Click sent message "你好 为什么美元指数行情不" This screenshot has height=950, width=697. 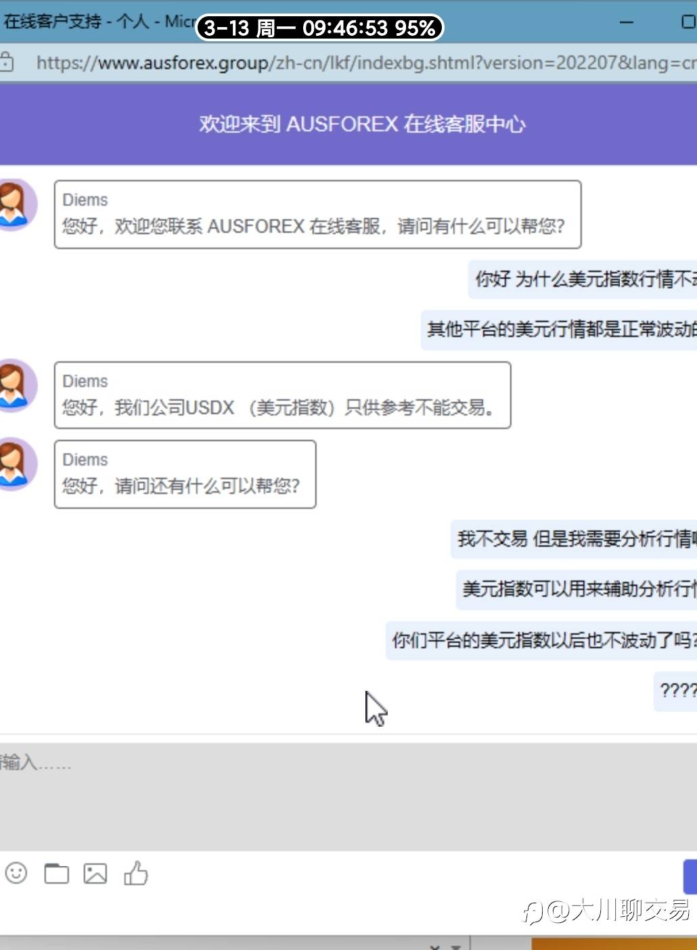click(583, 279)
